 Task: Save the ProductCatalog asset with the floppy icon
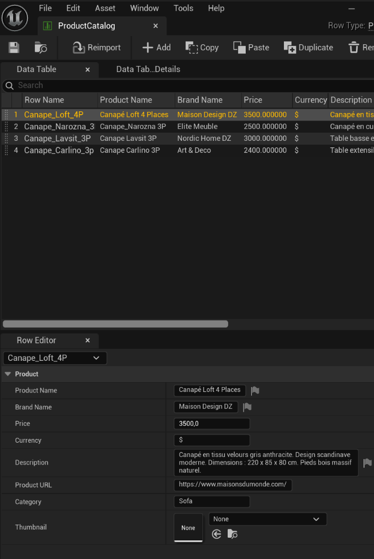[x=14, y=47]
